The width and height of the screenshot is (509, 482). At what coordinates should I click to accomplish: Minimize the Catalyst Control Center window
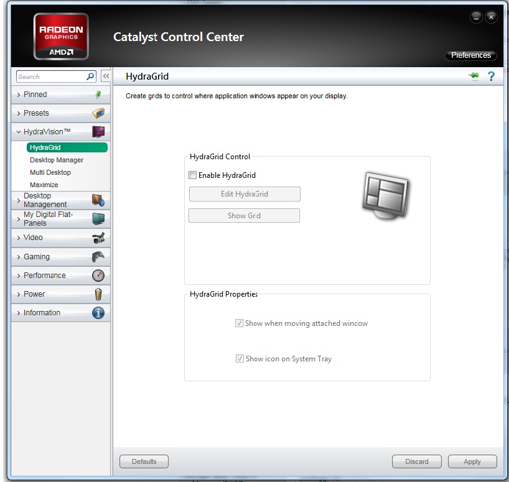476,17
